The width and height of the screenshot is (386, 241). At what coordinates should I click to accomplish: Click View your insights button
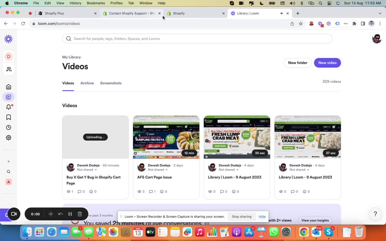(x=315, y=220)
